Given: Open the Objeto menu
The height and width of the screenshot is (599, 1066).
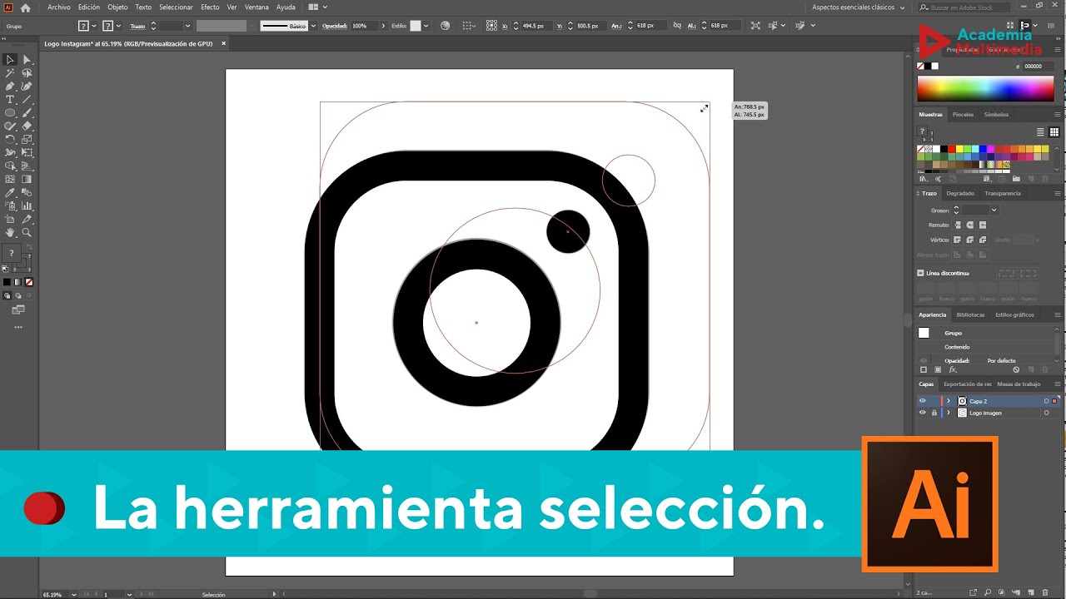Looking at the screenshot, I should (117, 7).
